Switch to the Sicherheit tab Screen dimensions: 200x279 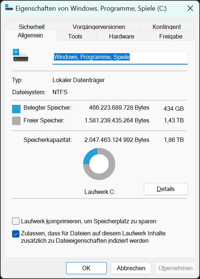[x=32, y=26]
